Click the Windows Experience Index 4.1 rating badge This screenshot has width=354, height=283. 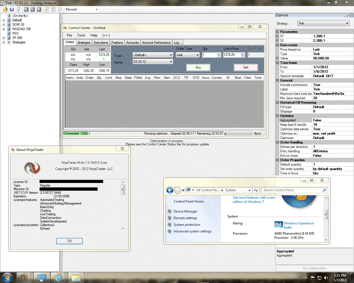278,225
